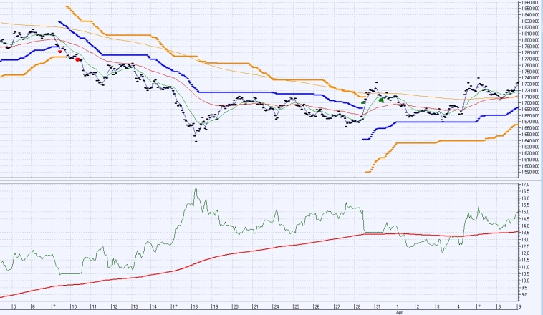The height and width of the screenshot is (315, 543).
Task: Select date label "31" on time axis
Action: coord(378,306)
